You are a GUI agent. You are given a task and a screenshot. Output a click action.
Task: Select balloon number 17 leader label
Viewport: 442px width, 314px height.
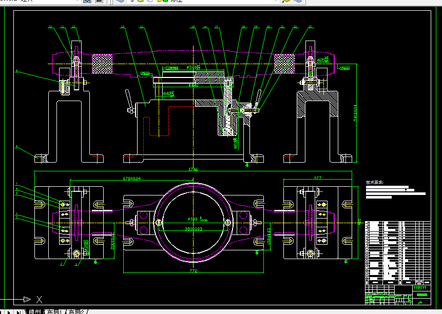217,27
